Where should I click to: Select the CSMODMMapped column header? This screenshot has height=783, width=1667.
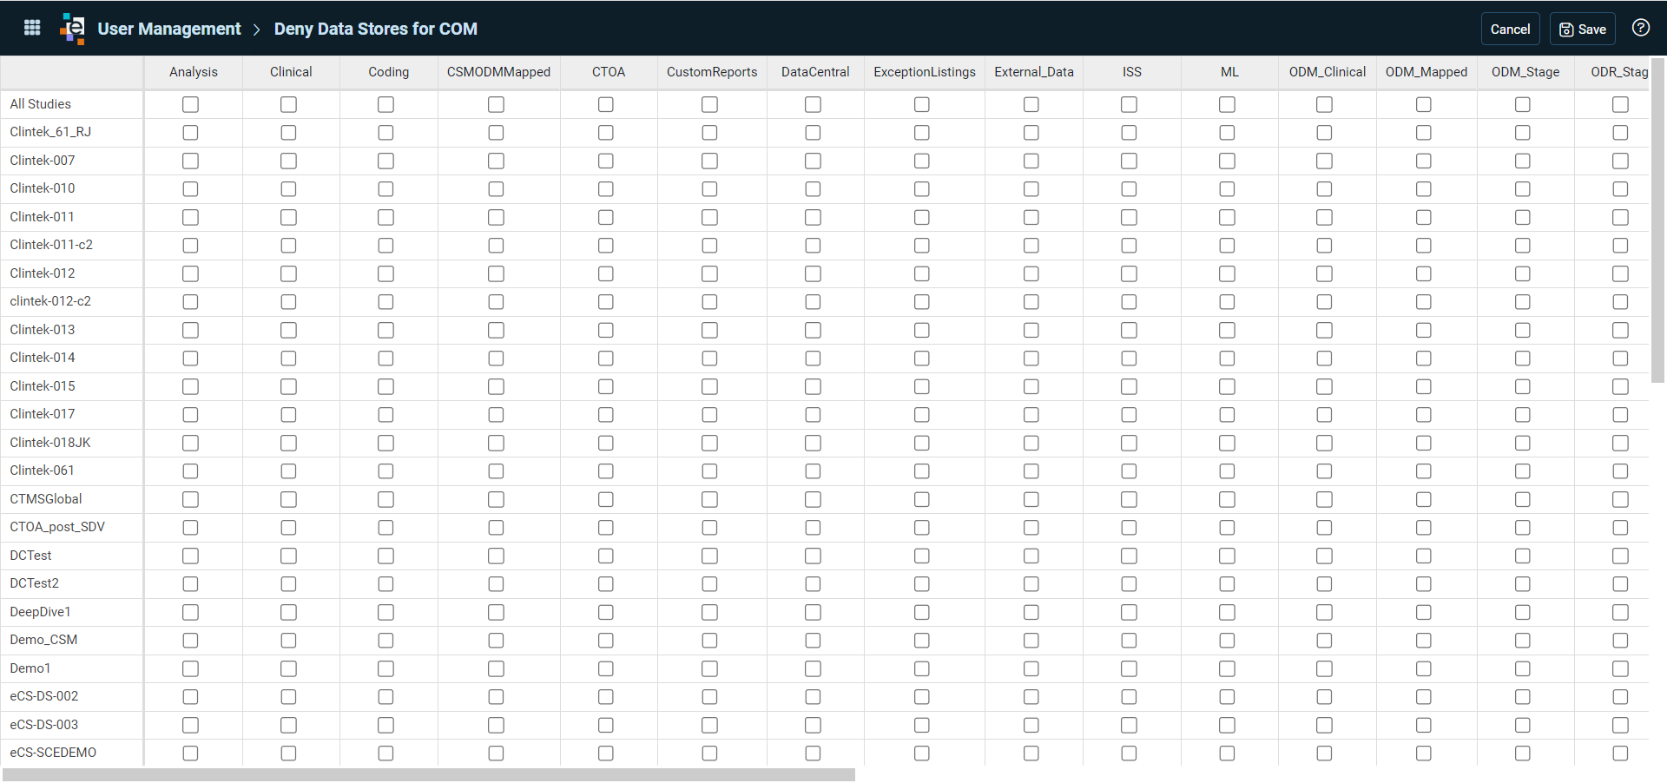click(x=498, y=72)
